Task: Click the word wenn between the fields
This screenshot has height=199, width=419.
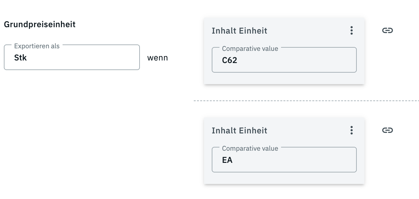Action: pyautogui.click(x=157, y=58)
